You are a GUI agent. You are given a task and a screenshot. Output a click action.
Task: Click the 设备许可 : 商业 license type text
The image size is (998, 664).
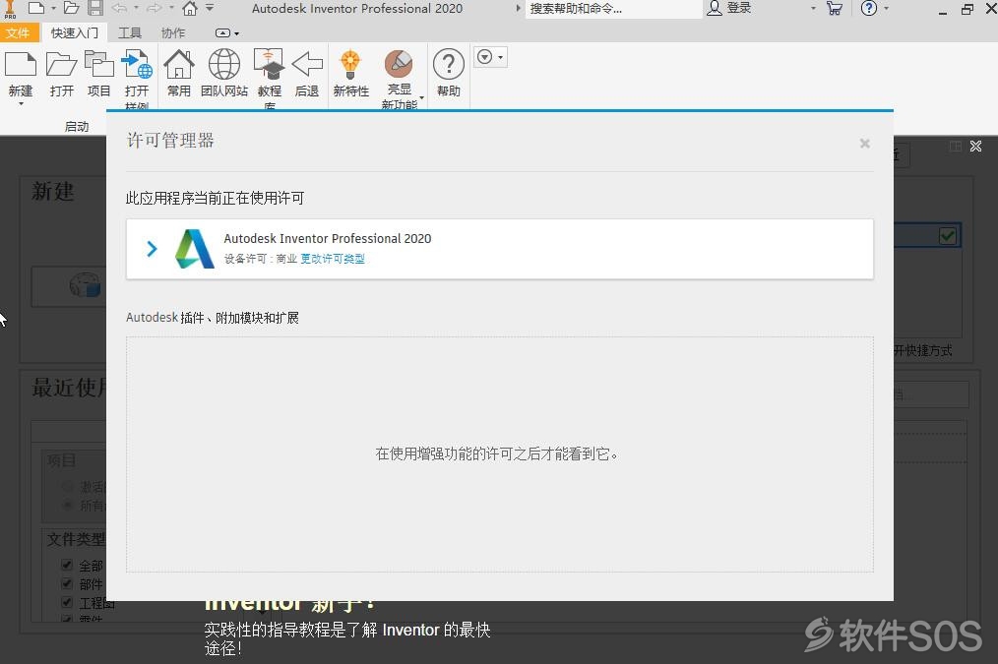coord(260,259)
